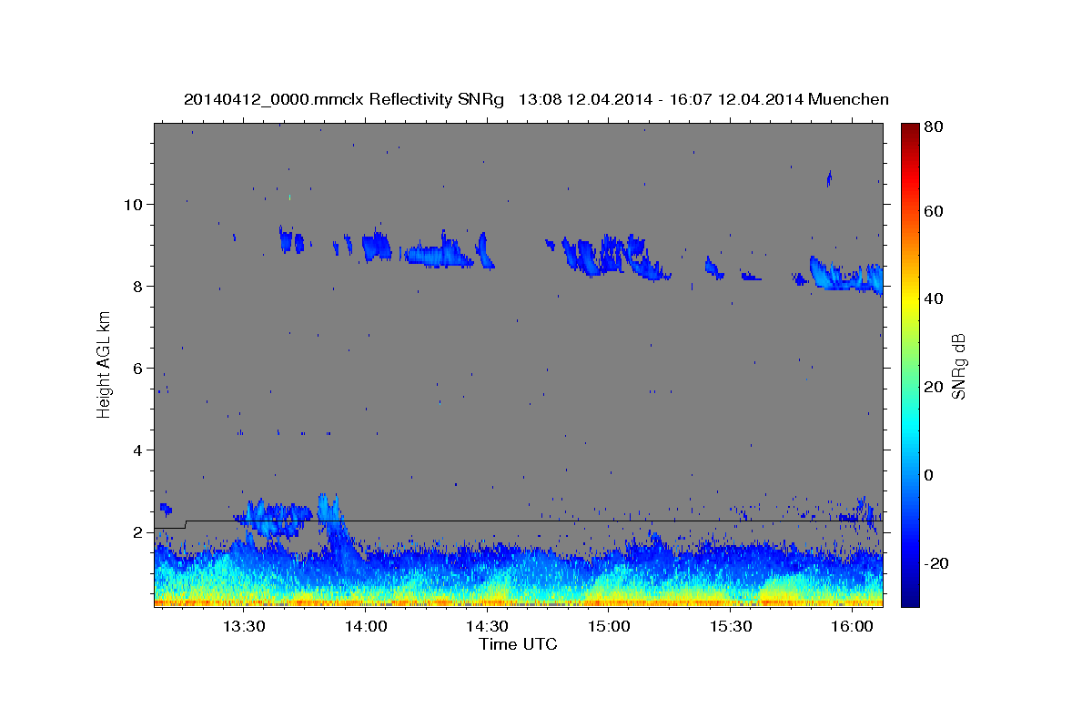The height and width of the screenshot is (728, 1092).
Task: Click the plot title text
Action: (x=536, y=99)
